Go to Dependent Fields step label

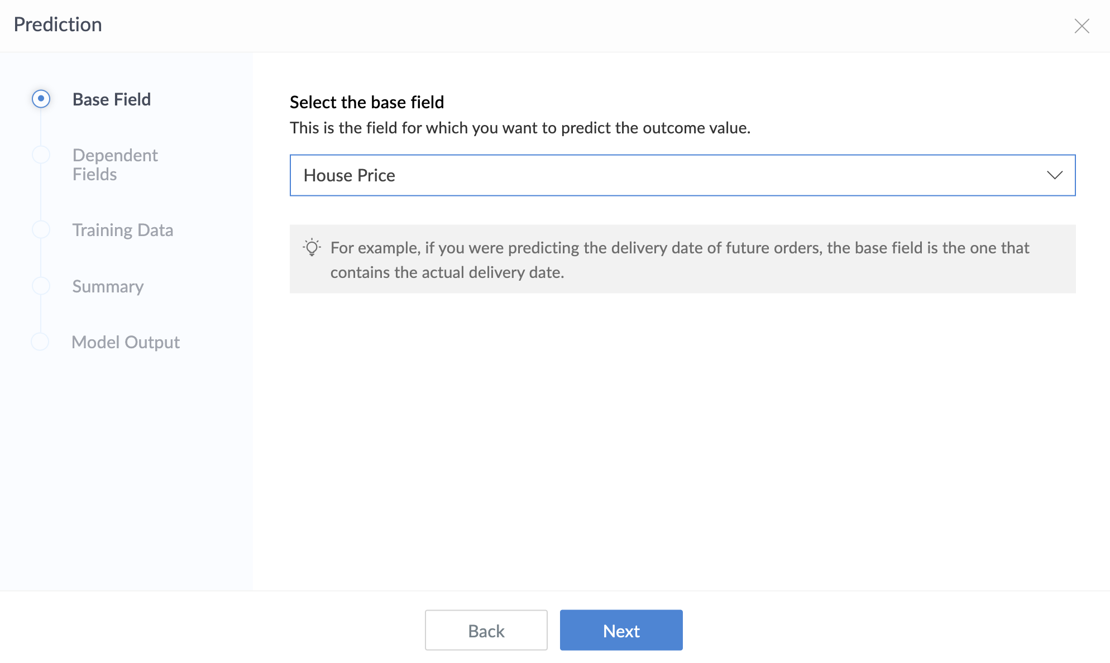tap(115, 165)
